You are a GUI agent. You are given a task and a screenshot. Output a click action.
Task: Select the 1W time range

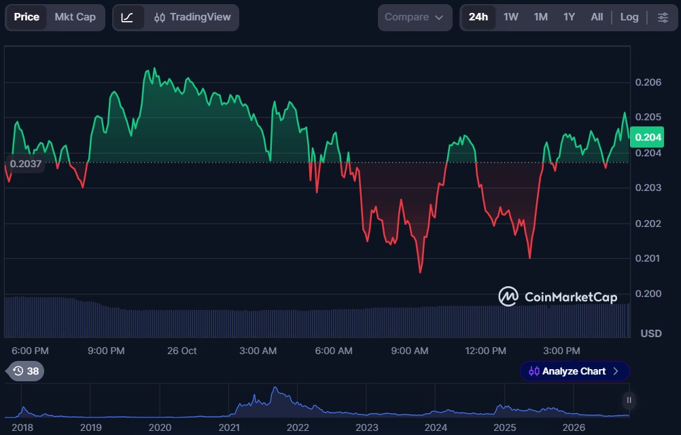click(511, 18)
